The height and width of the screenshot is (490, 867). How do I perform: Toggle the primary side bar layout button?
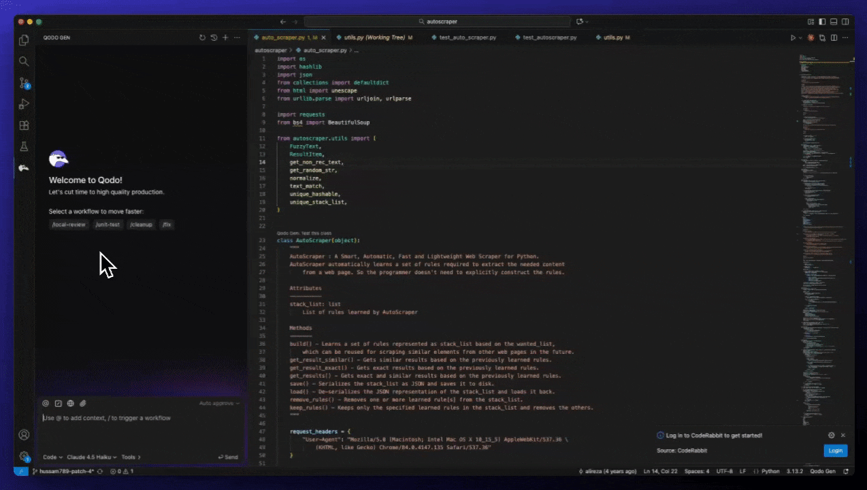coord(822,22)
